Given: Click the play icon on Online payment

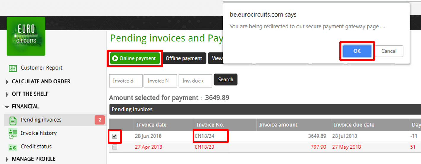Looking at the screenshot, I should tap(115, 58).
